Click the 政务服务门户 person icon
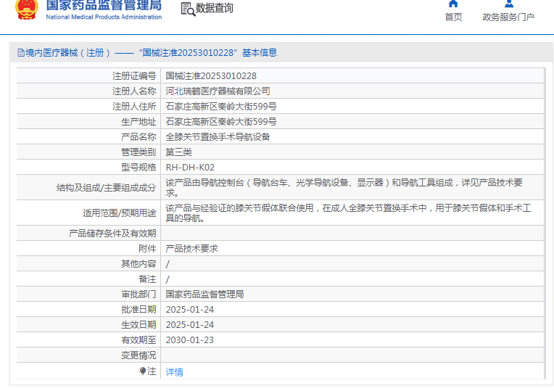Viewport: 554px width, 391px height. click(x=509, y=4)
